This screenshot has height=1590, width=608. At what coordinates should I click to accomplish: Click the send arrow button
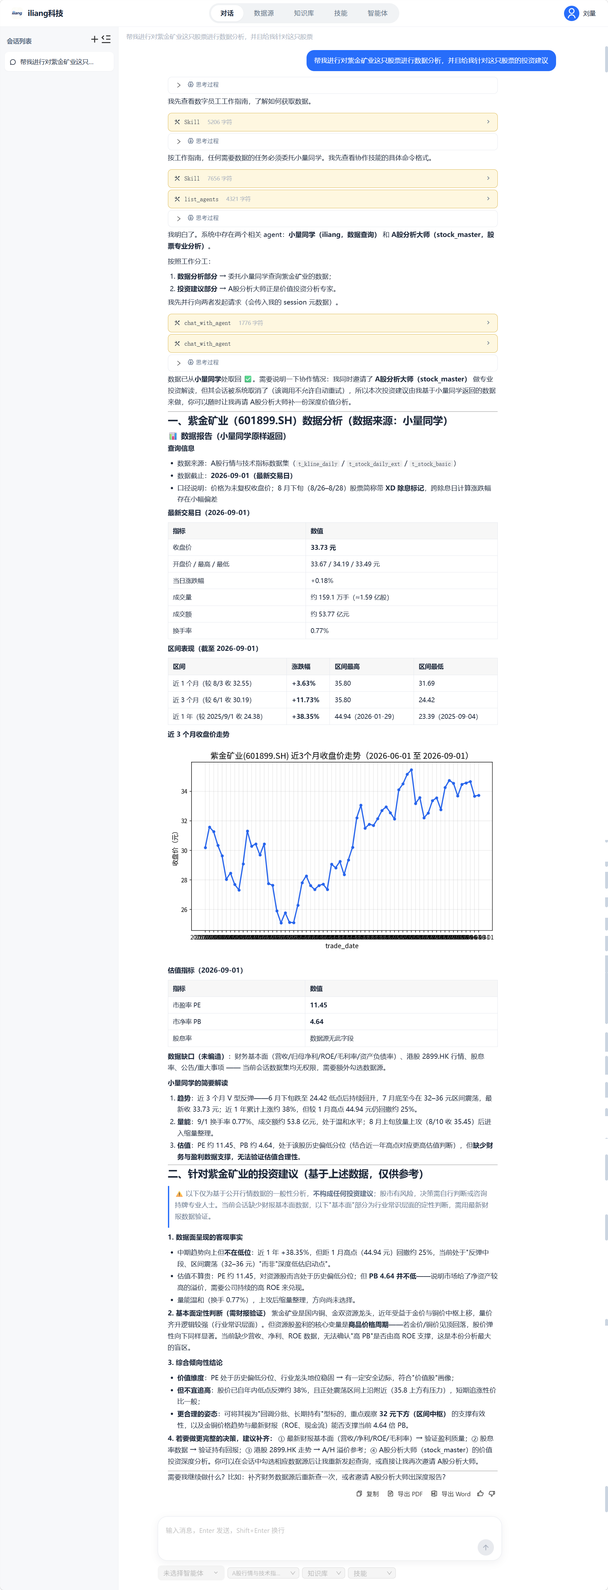(485, 1547)
